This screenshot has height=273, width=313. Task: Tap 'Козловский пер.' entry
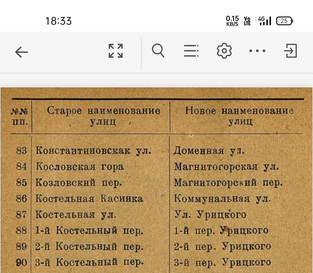(79, 182)
